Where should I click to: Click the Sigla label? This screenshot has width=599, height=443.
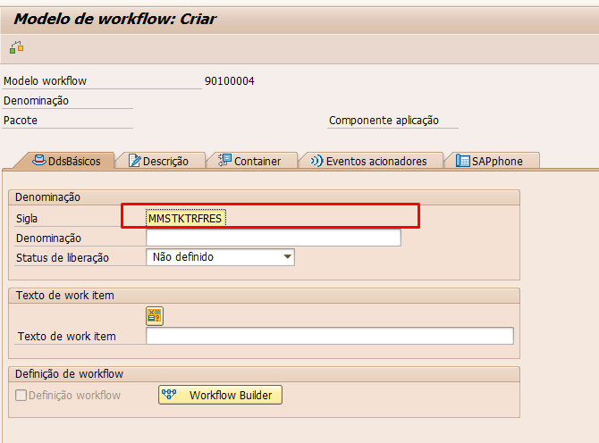pos(27,219)
